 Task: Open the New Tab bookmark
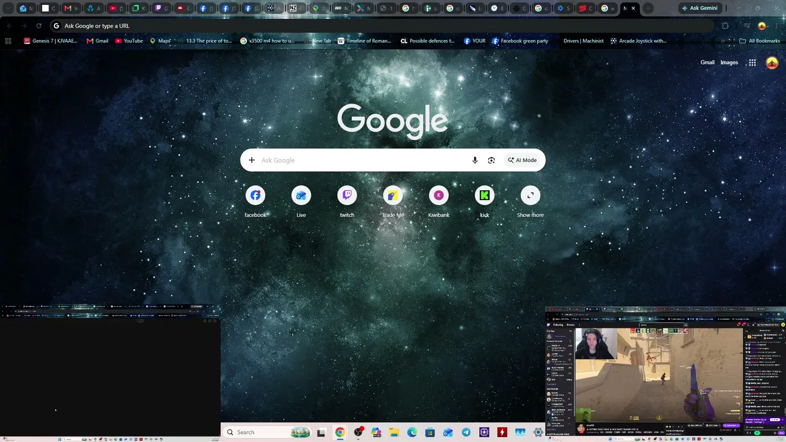pyautogui.click(x=317, y=41)
